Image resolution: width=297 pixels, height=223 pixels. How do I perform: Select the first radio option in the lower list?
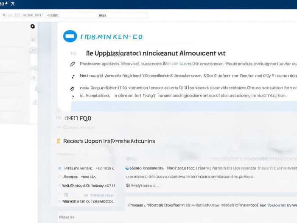coord(59,168)
